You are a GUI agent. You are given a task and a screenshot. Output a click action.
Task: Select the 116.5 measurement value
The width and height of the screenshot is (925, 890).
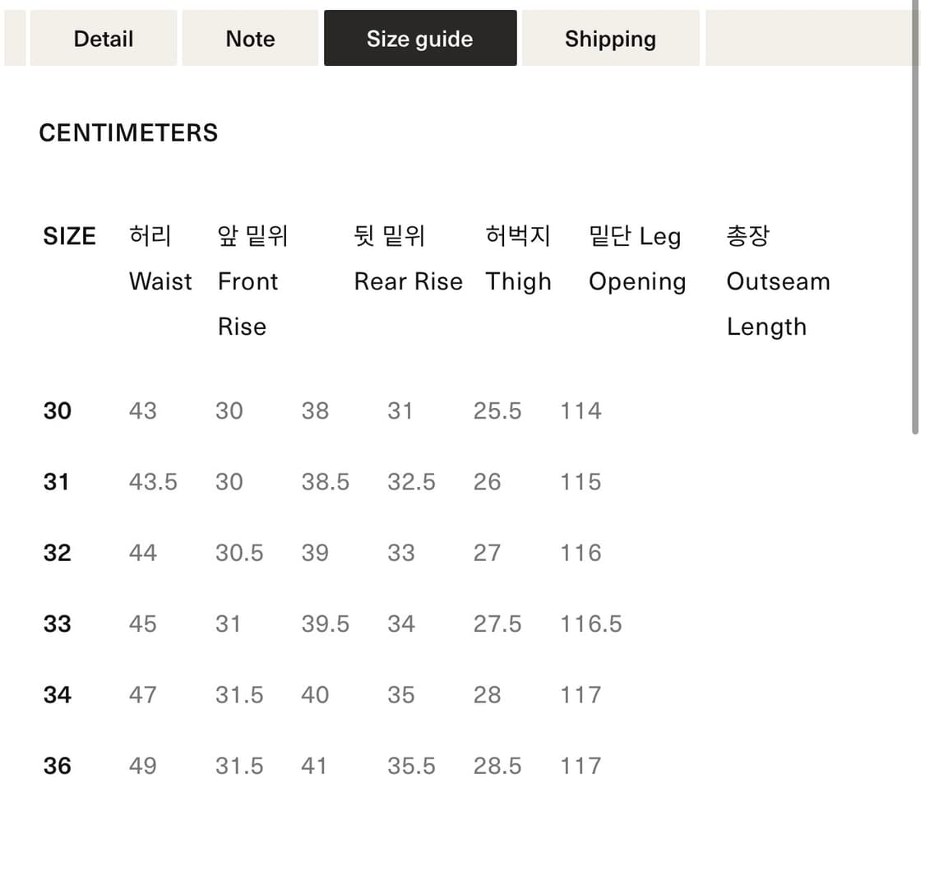(x=590, y=624)
